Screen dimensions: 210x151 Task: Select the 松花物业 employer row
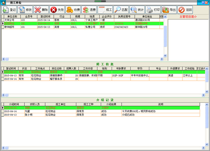(x=82, y=23)
